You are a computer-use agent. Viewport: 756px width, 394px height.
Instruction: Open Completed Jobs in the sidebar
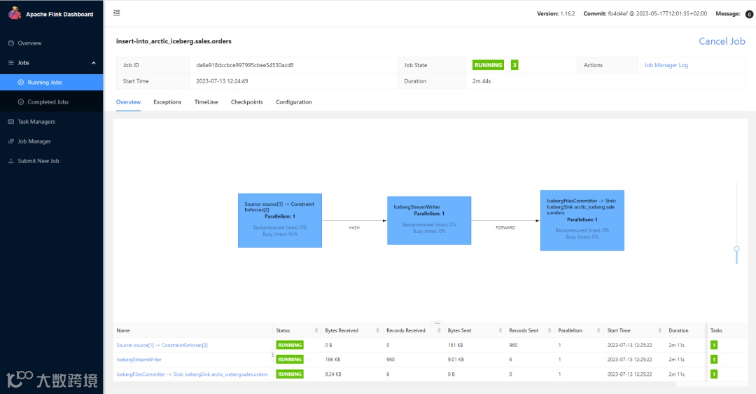(x=48, y=102)
